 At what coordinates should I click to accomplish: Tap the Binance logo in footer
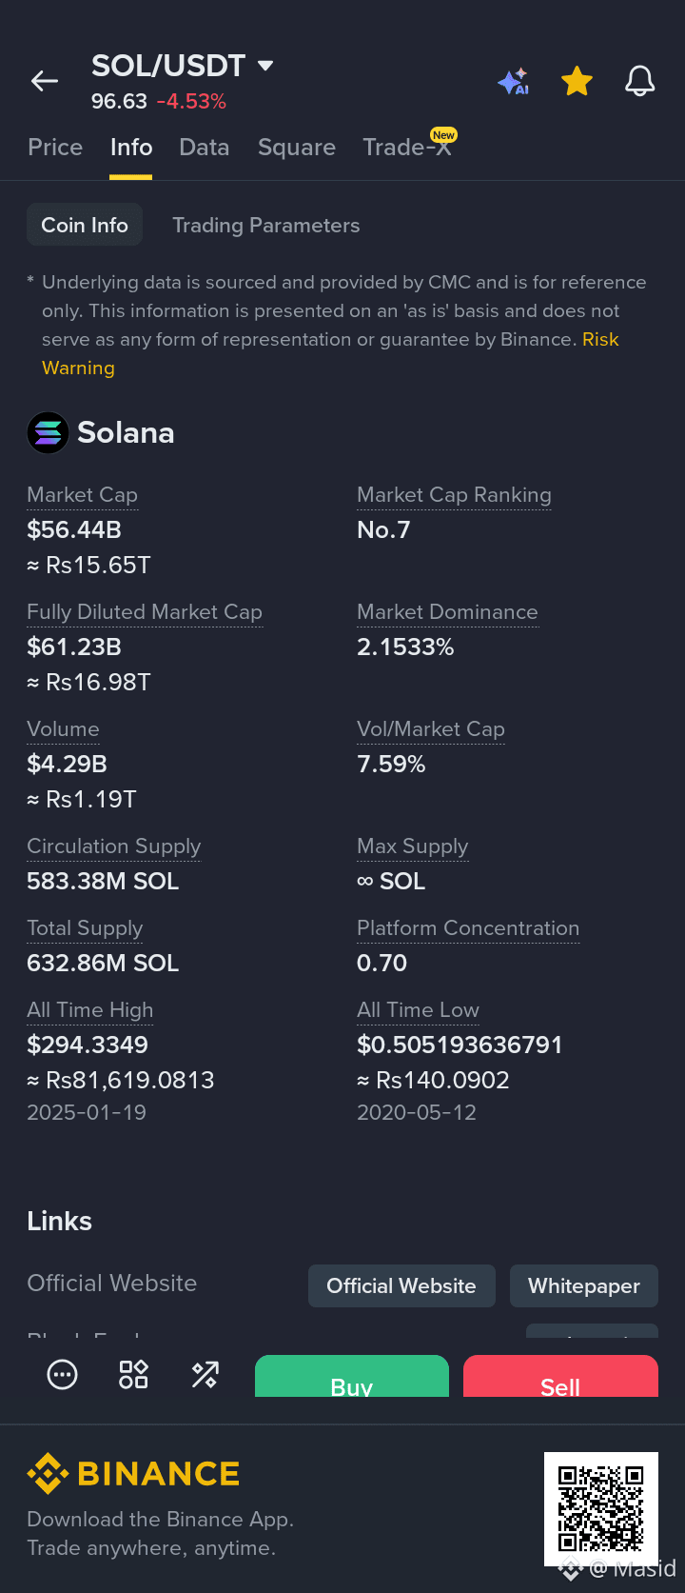coord(133,1474)
